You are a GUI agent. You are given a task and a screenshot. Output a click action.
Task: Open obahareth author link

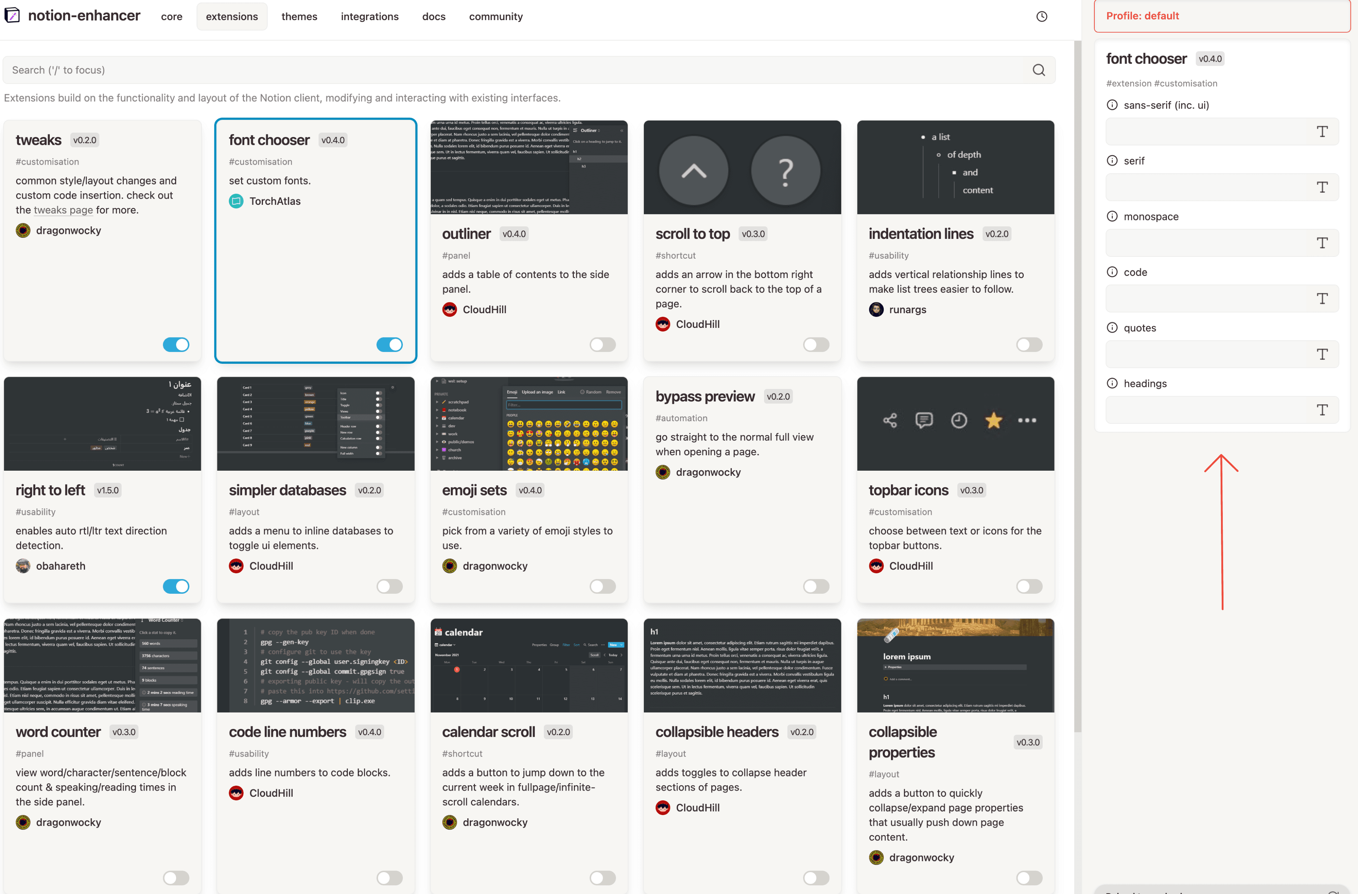pos(61,566)
